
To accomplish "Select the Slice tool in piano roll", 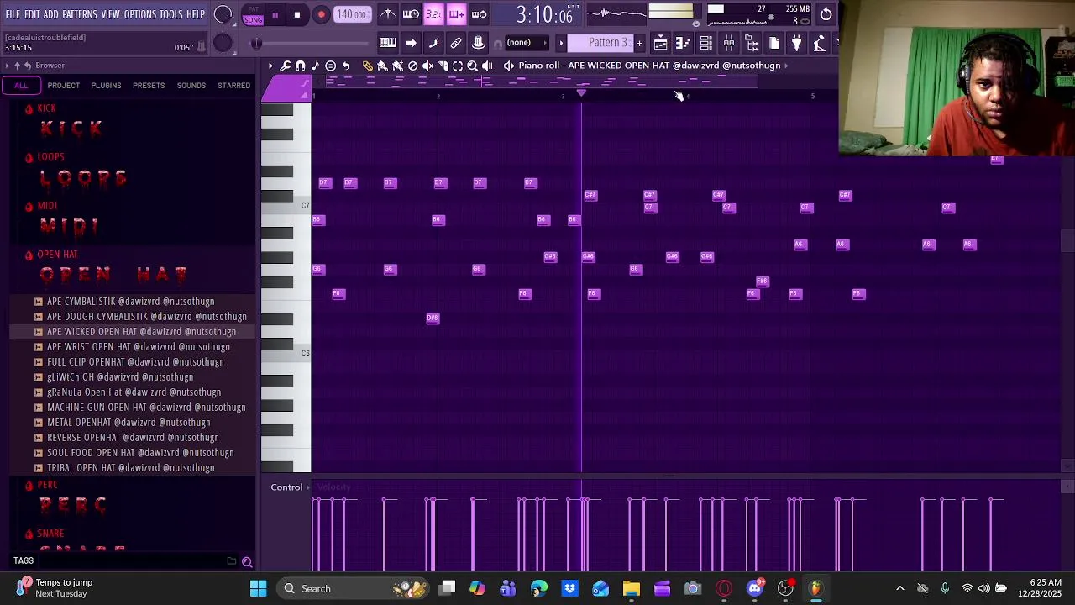I will pos(443,66).
